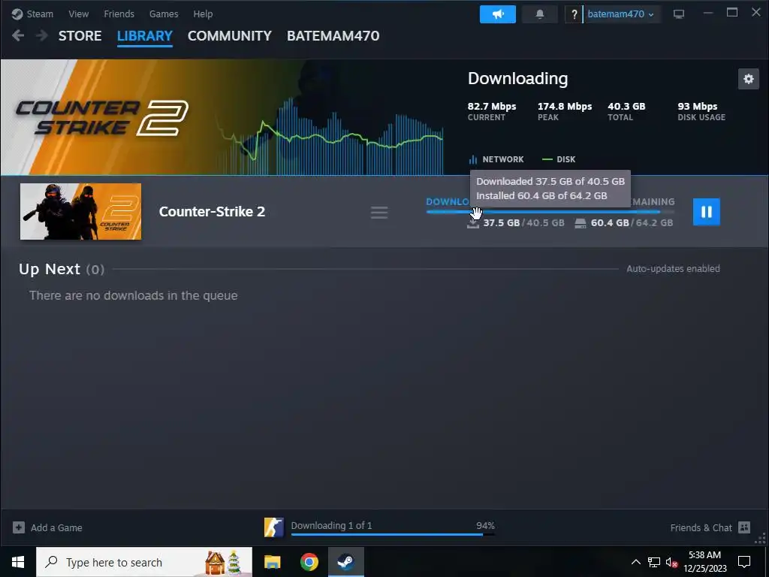The height and width of the screenshot is (577, 769).
Task: Click the Counter-Strike 2 game thumbnail
Action: coord(80,211)
